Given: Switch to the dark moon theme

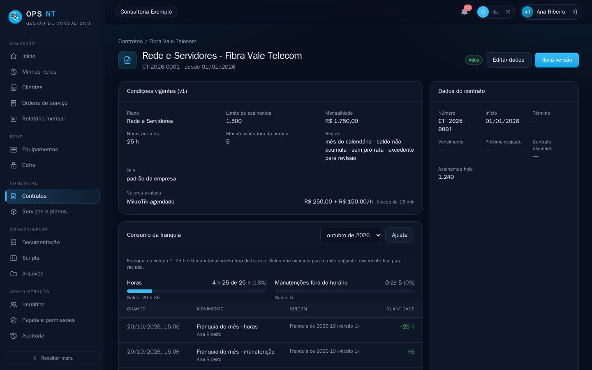Looking at the screenshot, I should (x=495, y=12).
